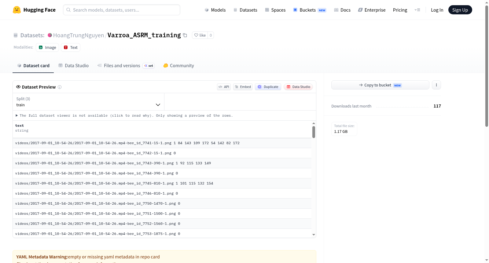Click the Downloads last month value 117
This screenshot has width=489, height=263.
[x=437, y=106]
